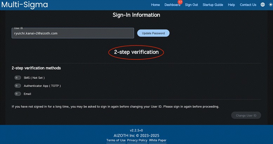The image size is (273, 144).
Task: Click the red 17 notification badge
Action: (x=180, y=2)
